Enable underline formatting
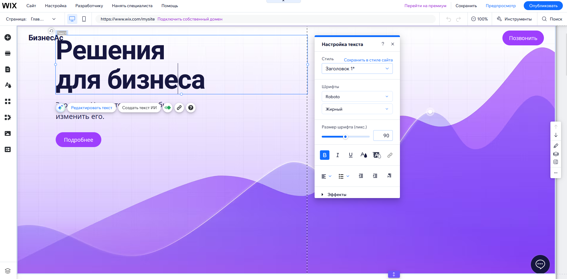This screenshot has height=279, width=567. coord(350,155)
